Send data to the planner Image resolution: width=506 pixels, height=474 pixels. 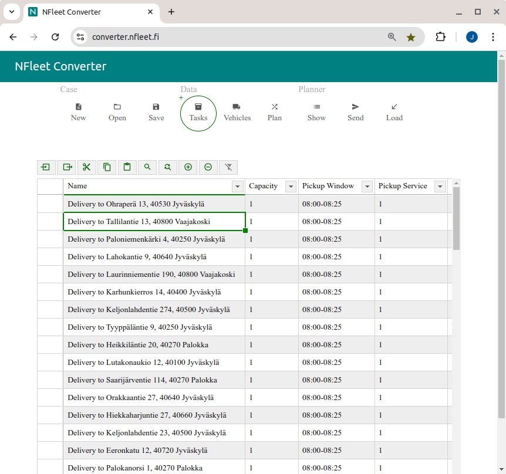[x=355, y=113]
